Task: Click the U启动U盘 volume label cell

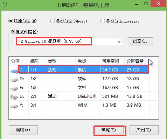Action: point(87,96)
